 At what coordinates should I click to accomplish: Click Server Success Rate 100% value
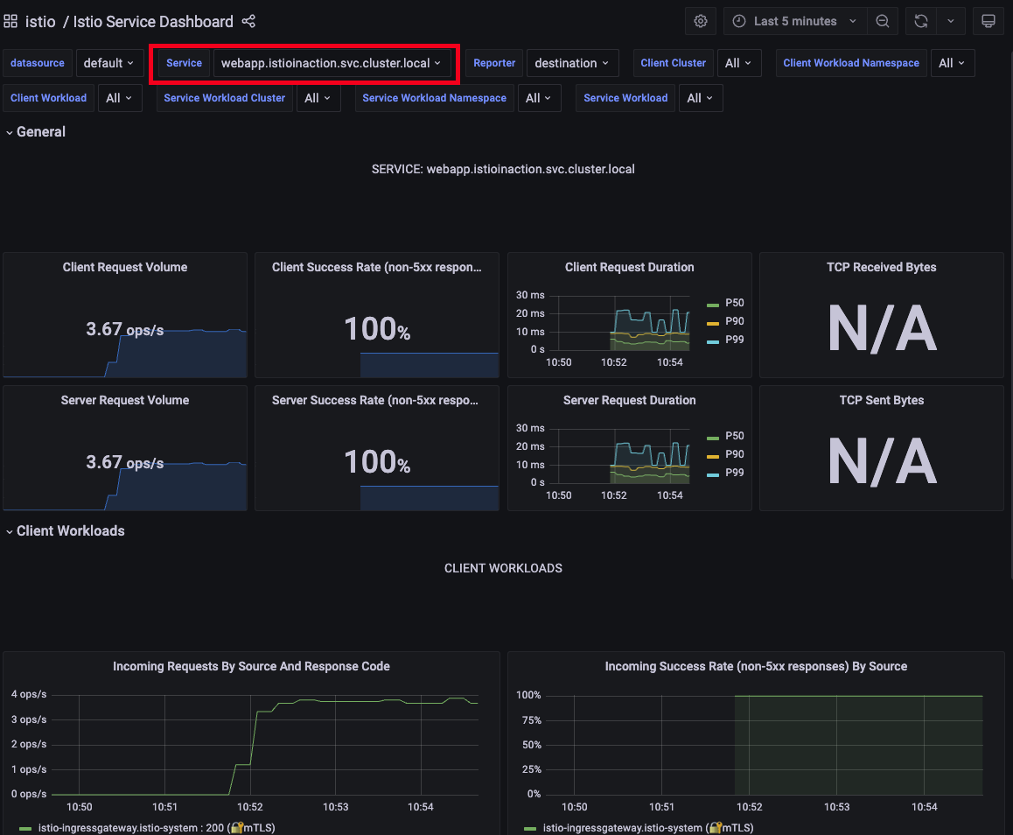(377, 462)
